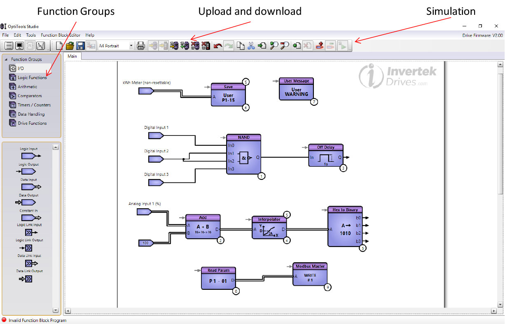This screenshot has width=505, height=324.
Task: Select the Modbus Master WRITE block
Action: pyautogui.click(x=310, y=274)
